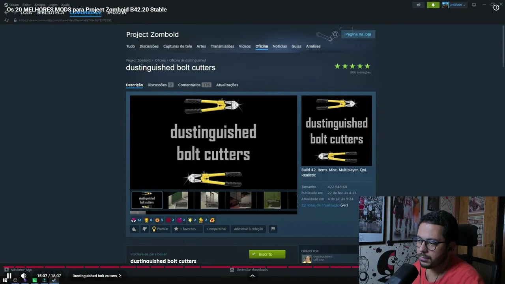505x284 pixels.
Task: Open the Exibir menu
Action: pos(26,5)
